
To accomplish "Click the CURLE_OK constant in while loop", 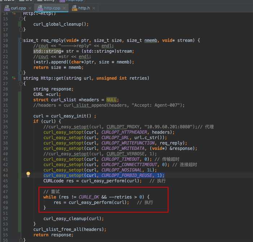I will 89,197.
